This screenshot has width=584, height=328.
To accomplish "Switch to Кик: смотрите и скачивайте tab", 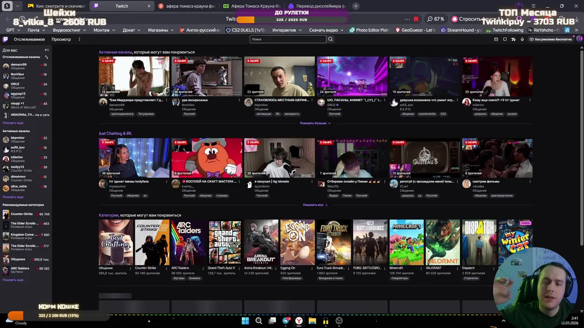I will pos(56,6).
